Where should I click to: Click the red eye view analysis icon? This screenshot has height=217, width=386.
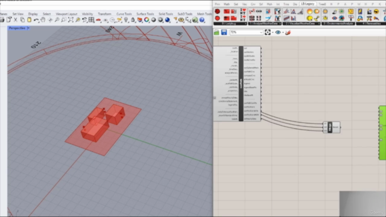334,18
